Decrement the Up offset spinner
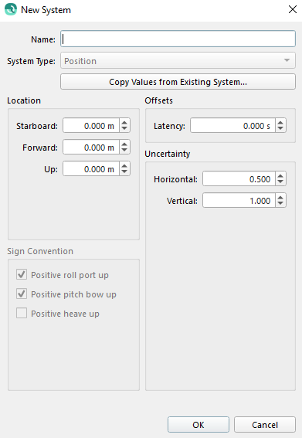This screenshot has width=302, height=438. click(x=124, y=172)
